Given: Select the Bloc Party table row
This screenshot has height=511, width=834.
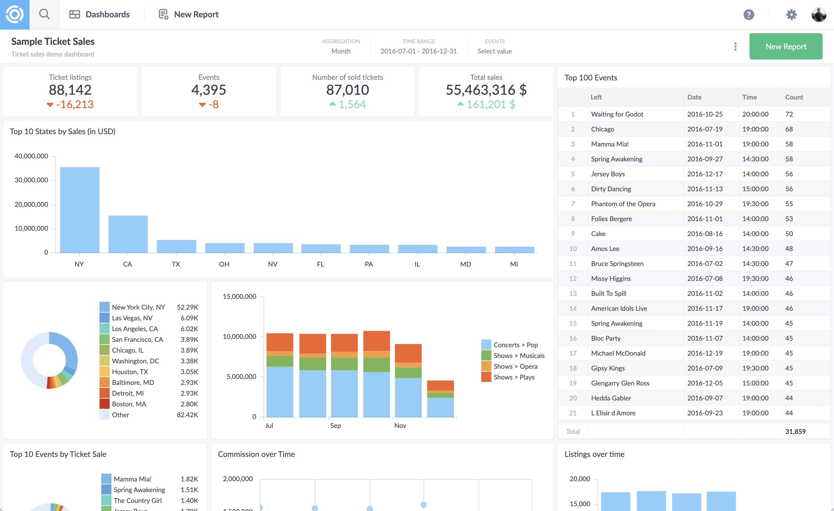Looking at the screenshot, I should click(x=694, y=338).
